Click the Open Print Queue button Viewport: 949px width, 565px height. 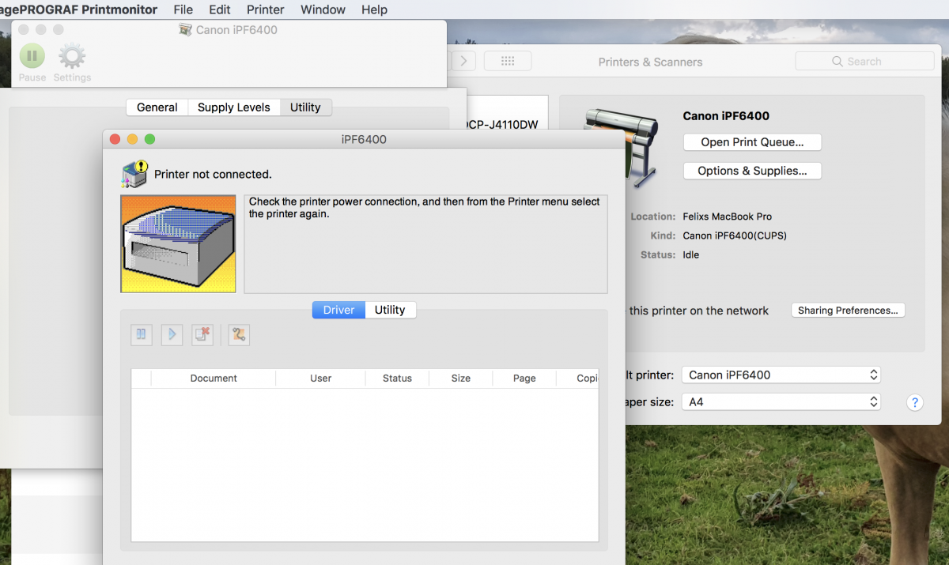point(752,142)
